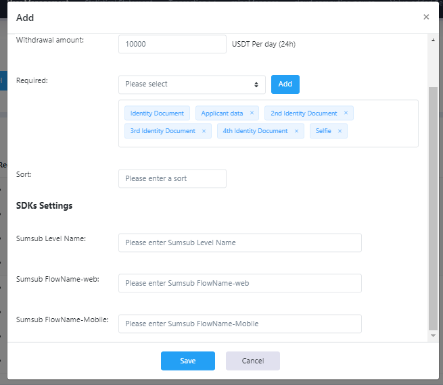Focus the Withdrawal amount field
This screenshot has width=443, height=385.
tap(172, 44)
